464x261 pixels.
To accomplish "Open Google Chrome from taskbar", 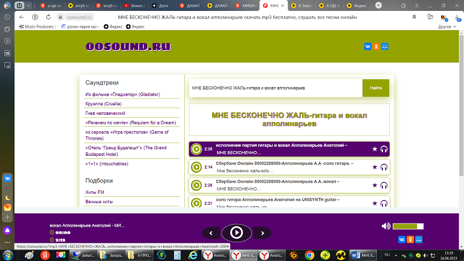I will coord(309,255).
